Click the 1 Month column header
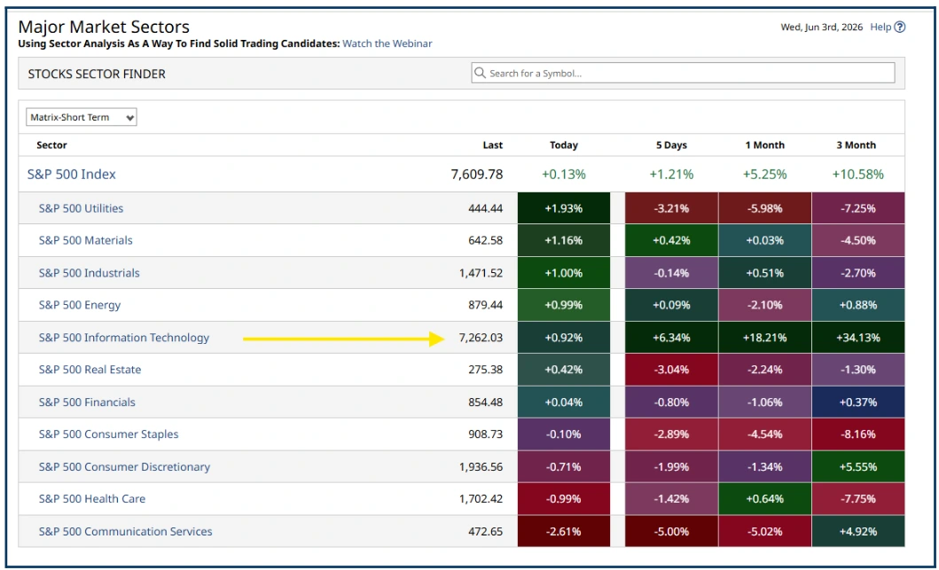939x570 pixels. point(764,144)
